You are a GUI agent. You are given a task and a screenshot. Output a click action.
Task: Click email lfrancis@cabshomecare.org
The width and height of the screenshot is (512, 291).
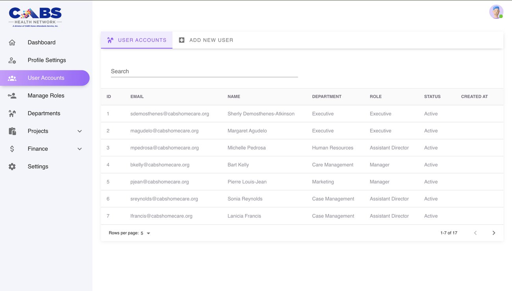tap(161, 216)
